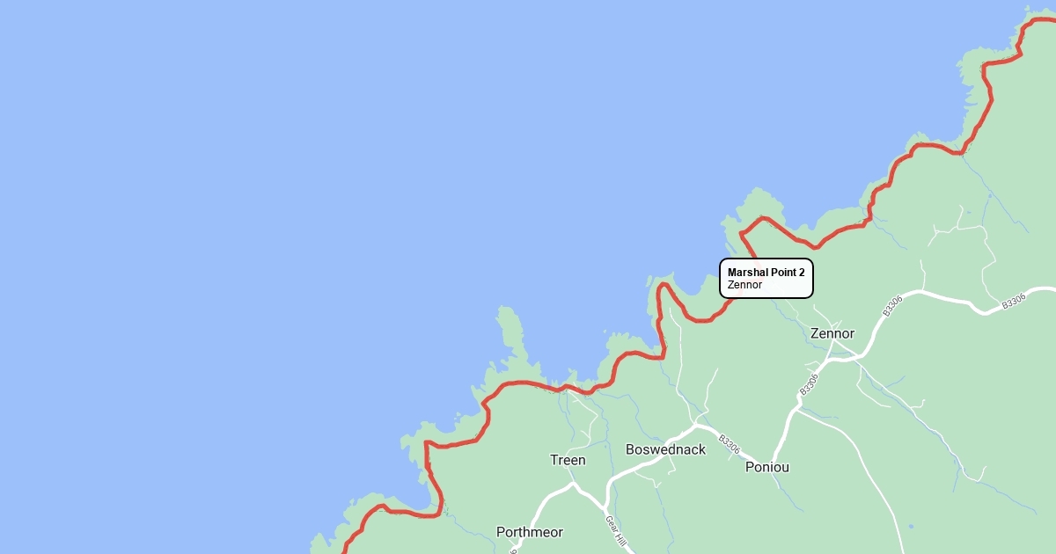This screenshot has width=1056, height=554.
Task: Click the red route at the bottom-left map edge
Action: tap(346, 546)
